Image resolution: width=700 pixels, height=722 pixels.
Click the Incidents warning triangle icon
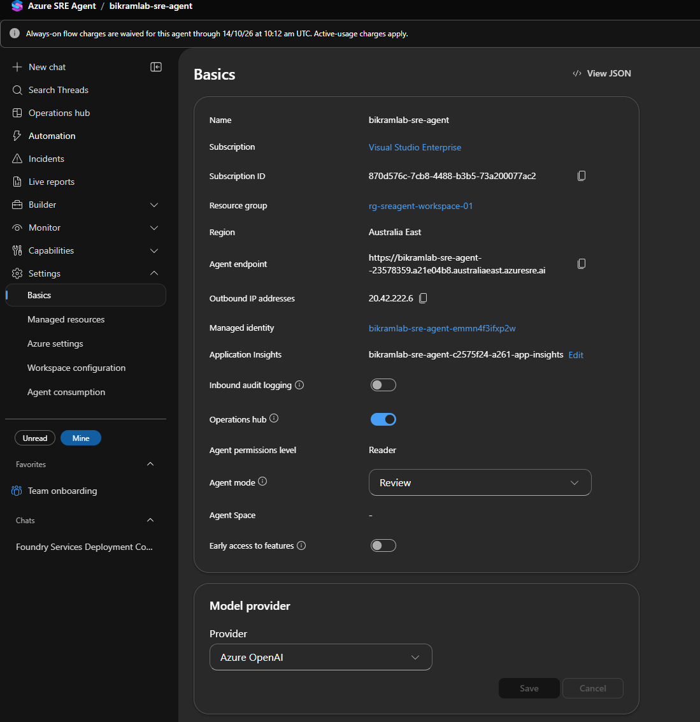coord(17,159)
